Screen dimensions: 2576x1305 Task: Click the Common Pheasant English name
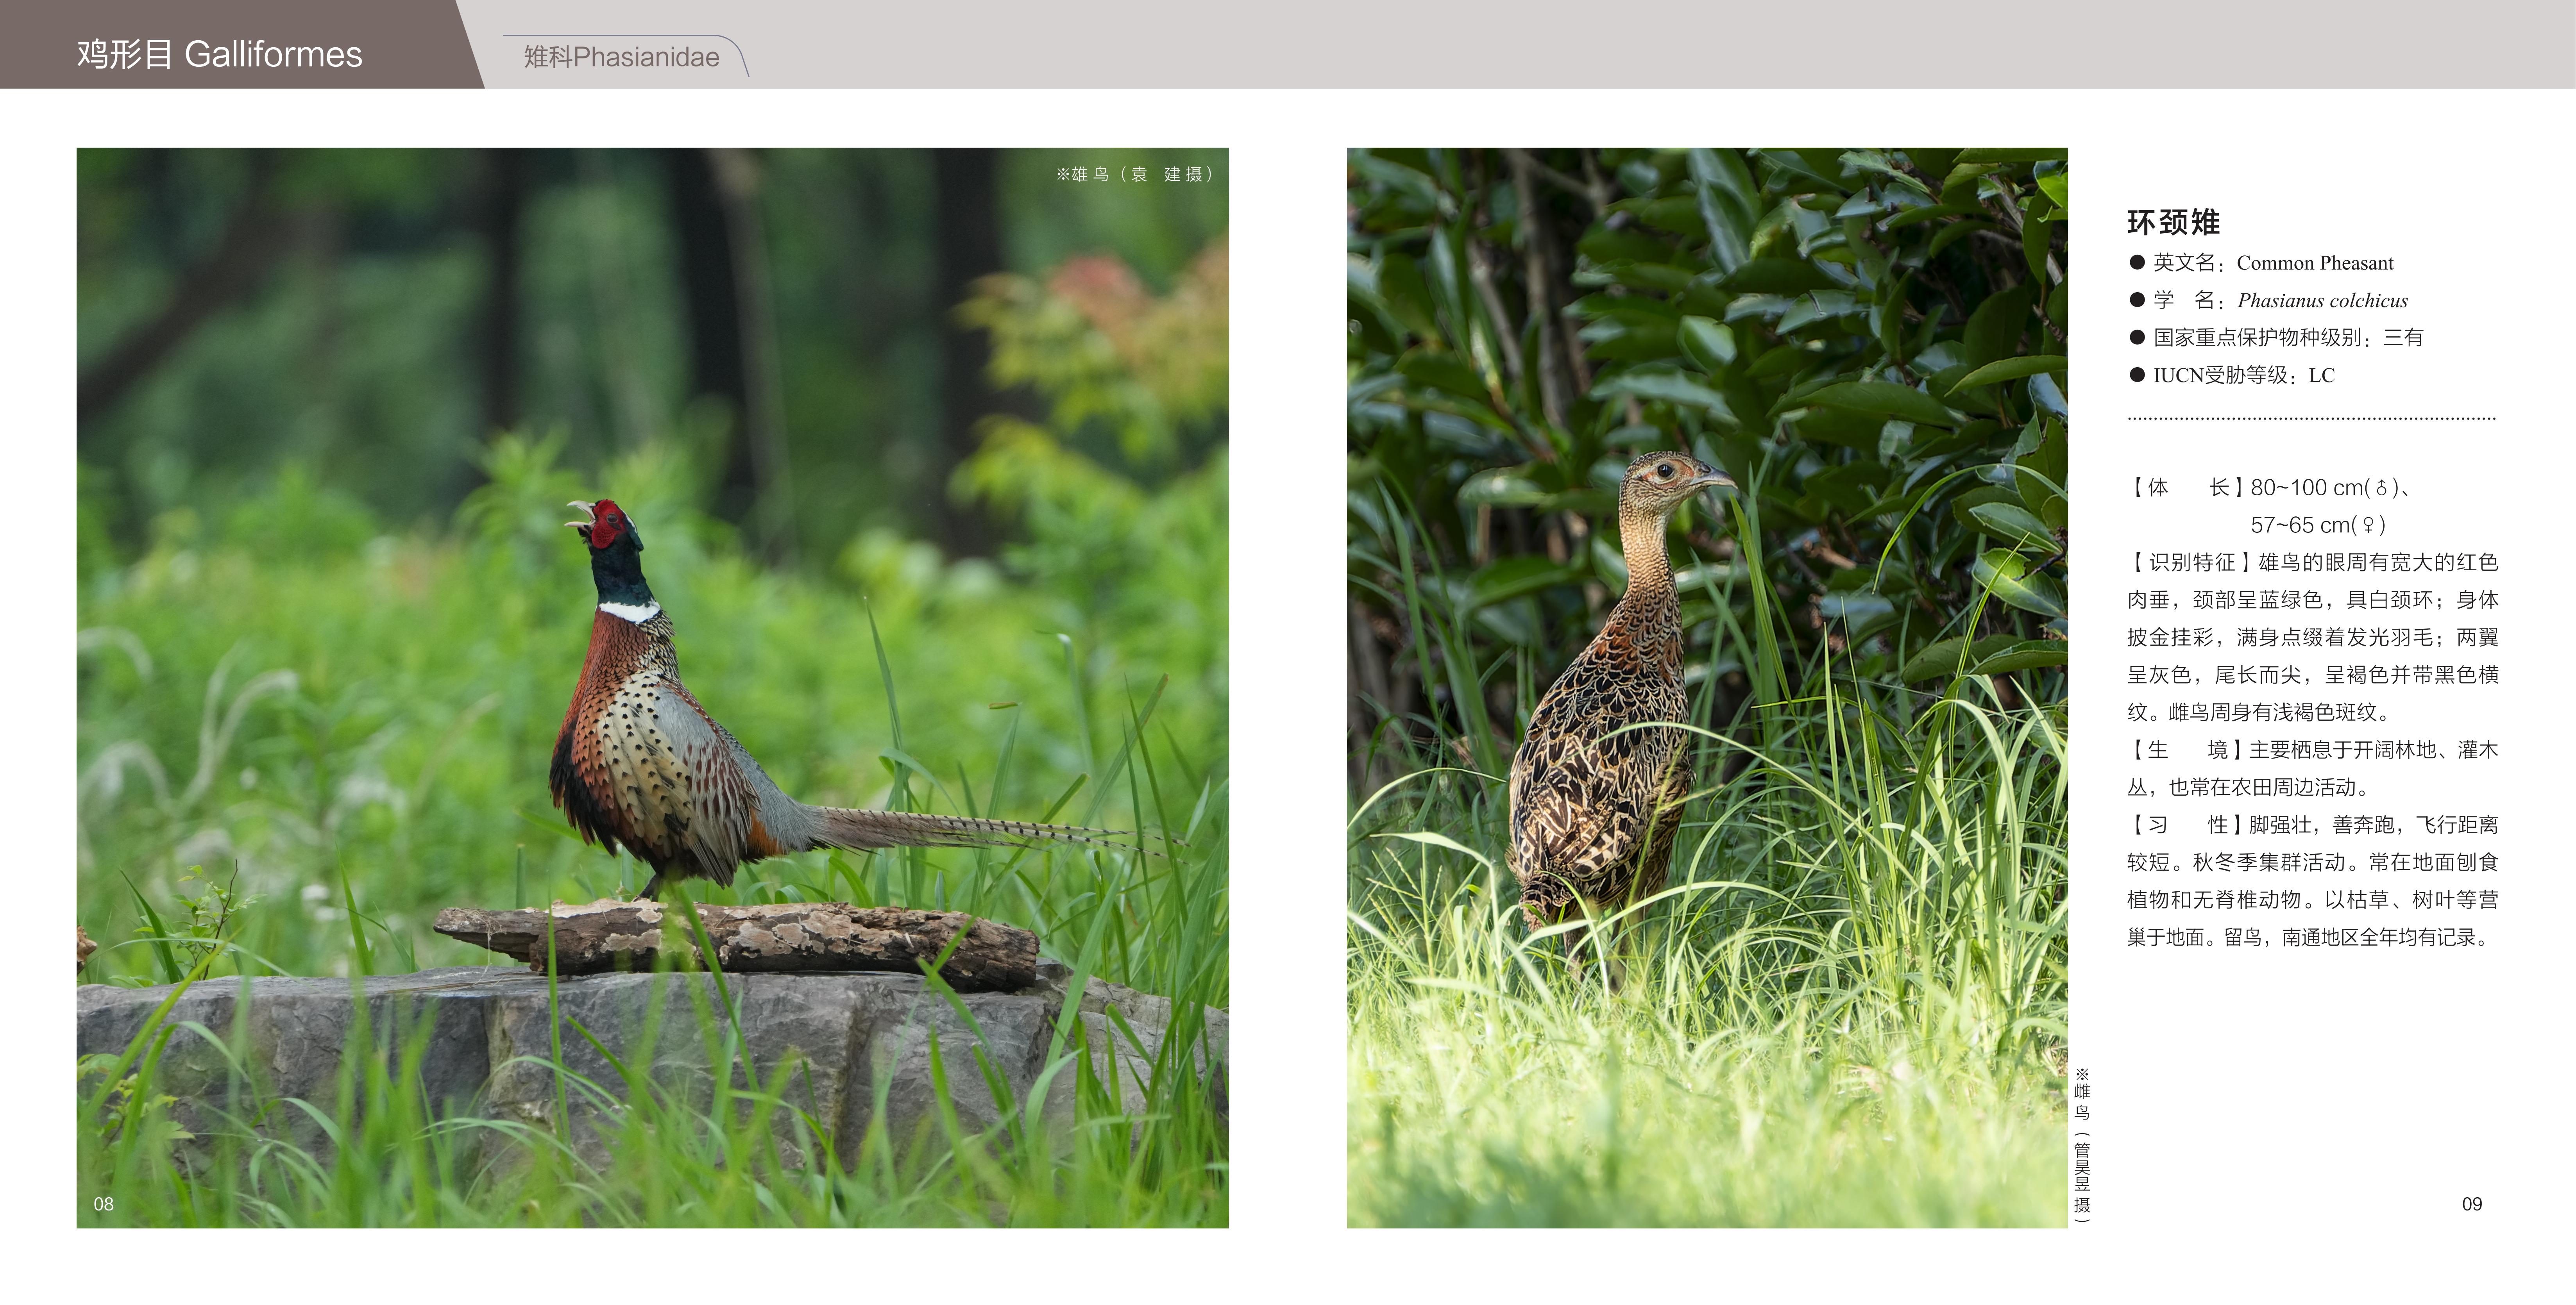[2314, 264]
